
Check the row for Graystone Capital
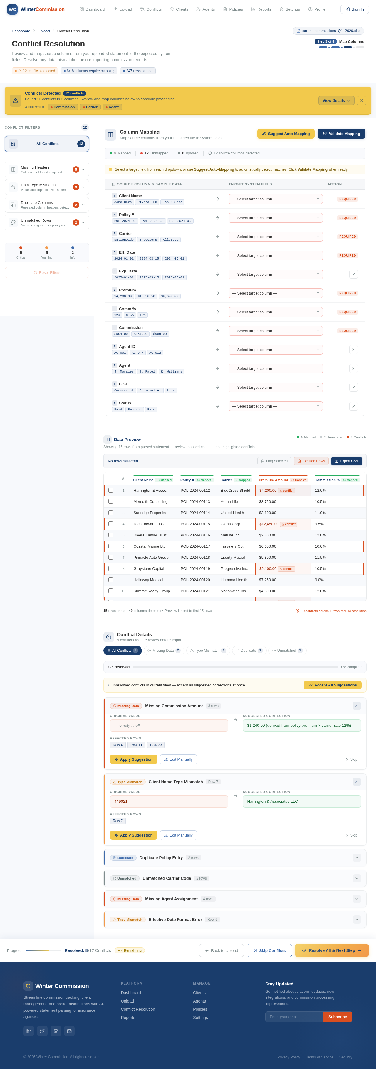click(110, 568)
